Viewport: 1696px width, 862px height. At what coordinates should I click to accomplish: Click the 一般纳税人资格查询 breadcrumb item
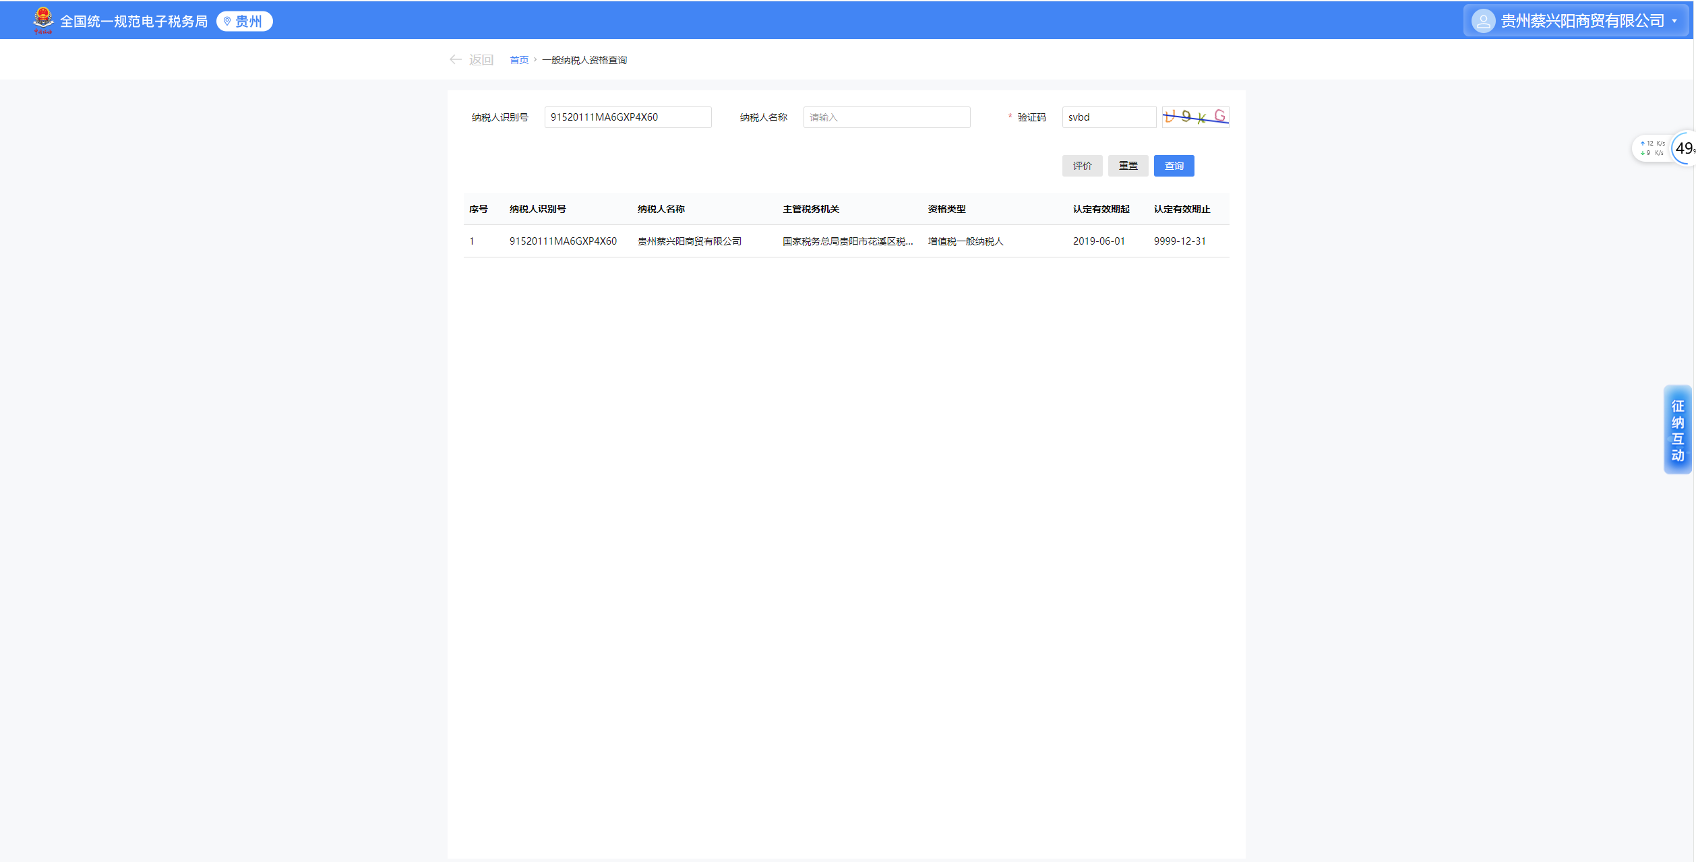[584, 60]
